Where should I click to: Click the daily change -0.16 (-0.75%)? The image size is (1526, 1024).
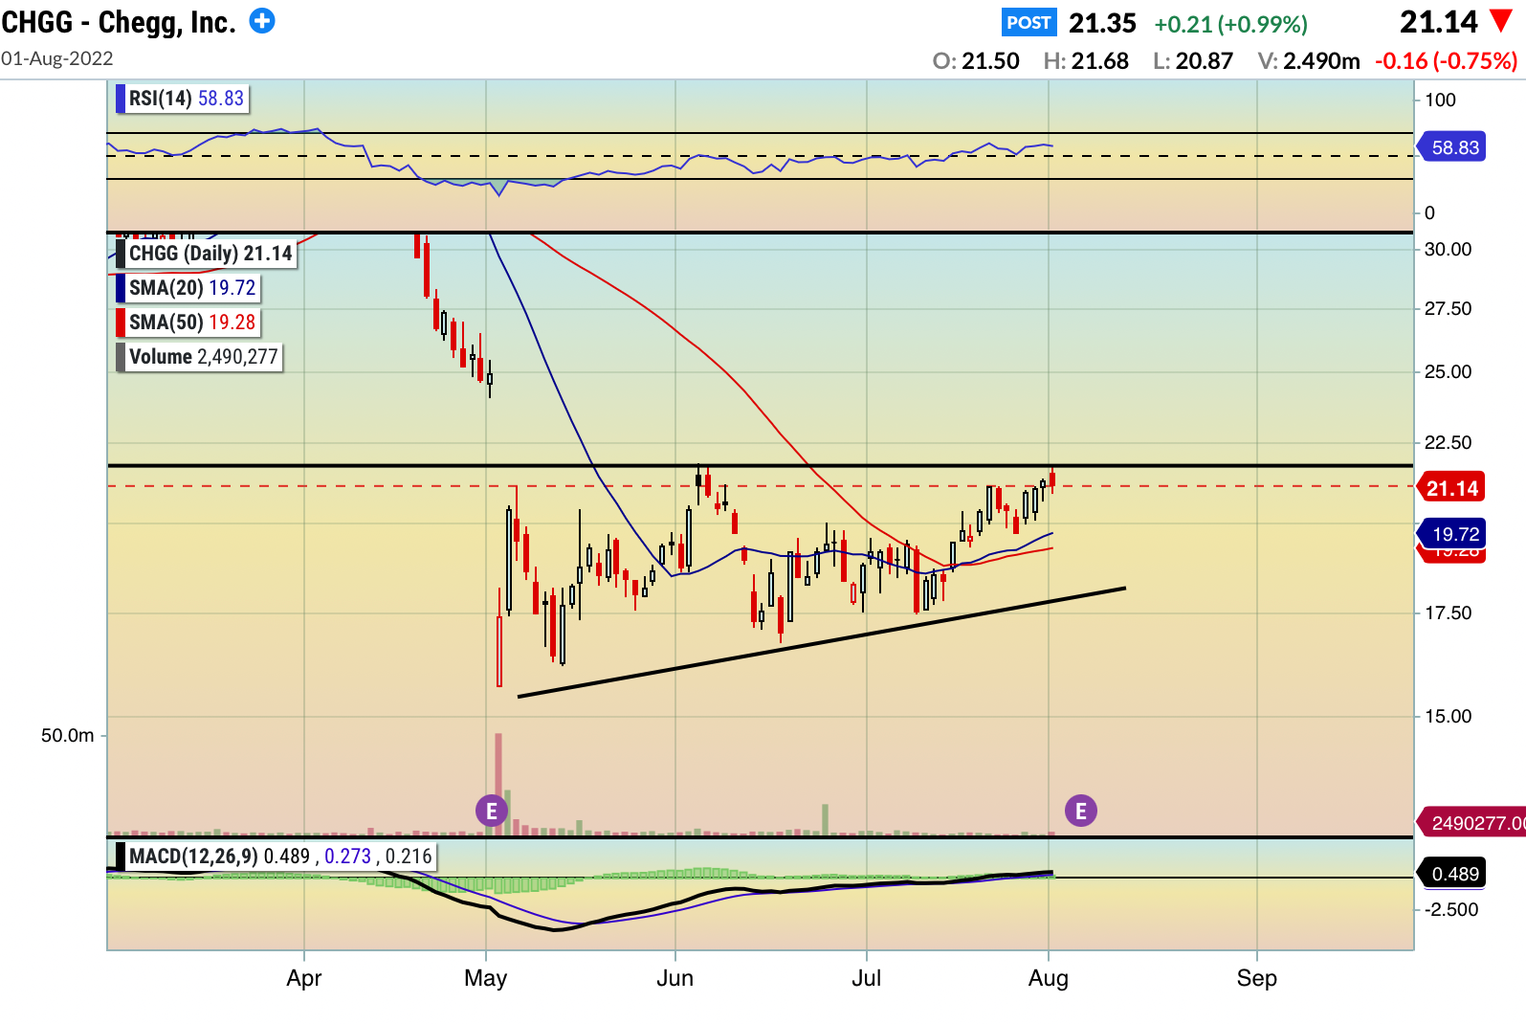pyautogui.click(x=1446, y=61)
